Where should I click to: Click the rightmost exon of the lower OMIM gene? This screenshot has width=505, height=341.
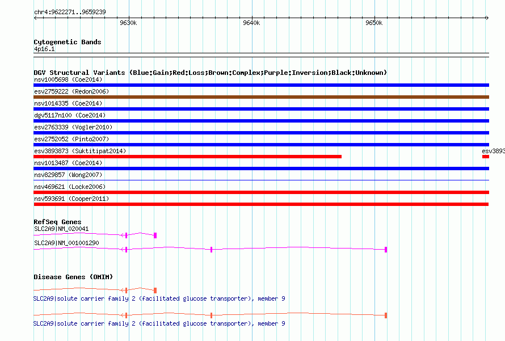(x=386, y=315)
